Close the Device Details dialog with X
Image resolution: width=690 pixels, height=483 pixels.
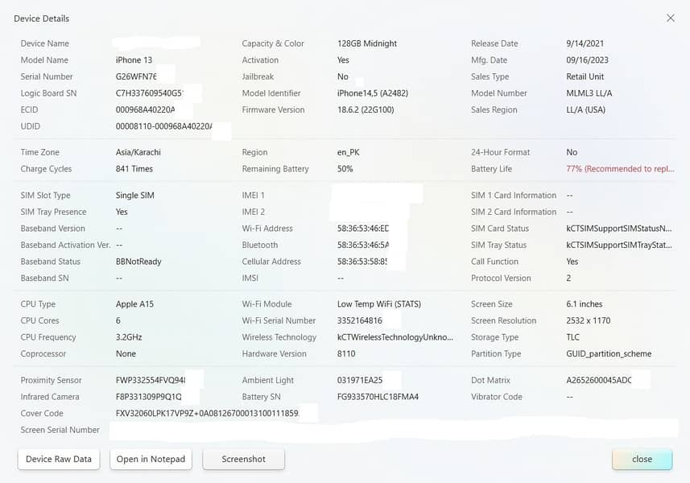tap(670, 18)
